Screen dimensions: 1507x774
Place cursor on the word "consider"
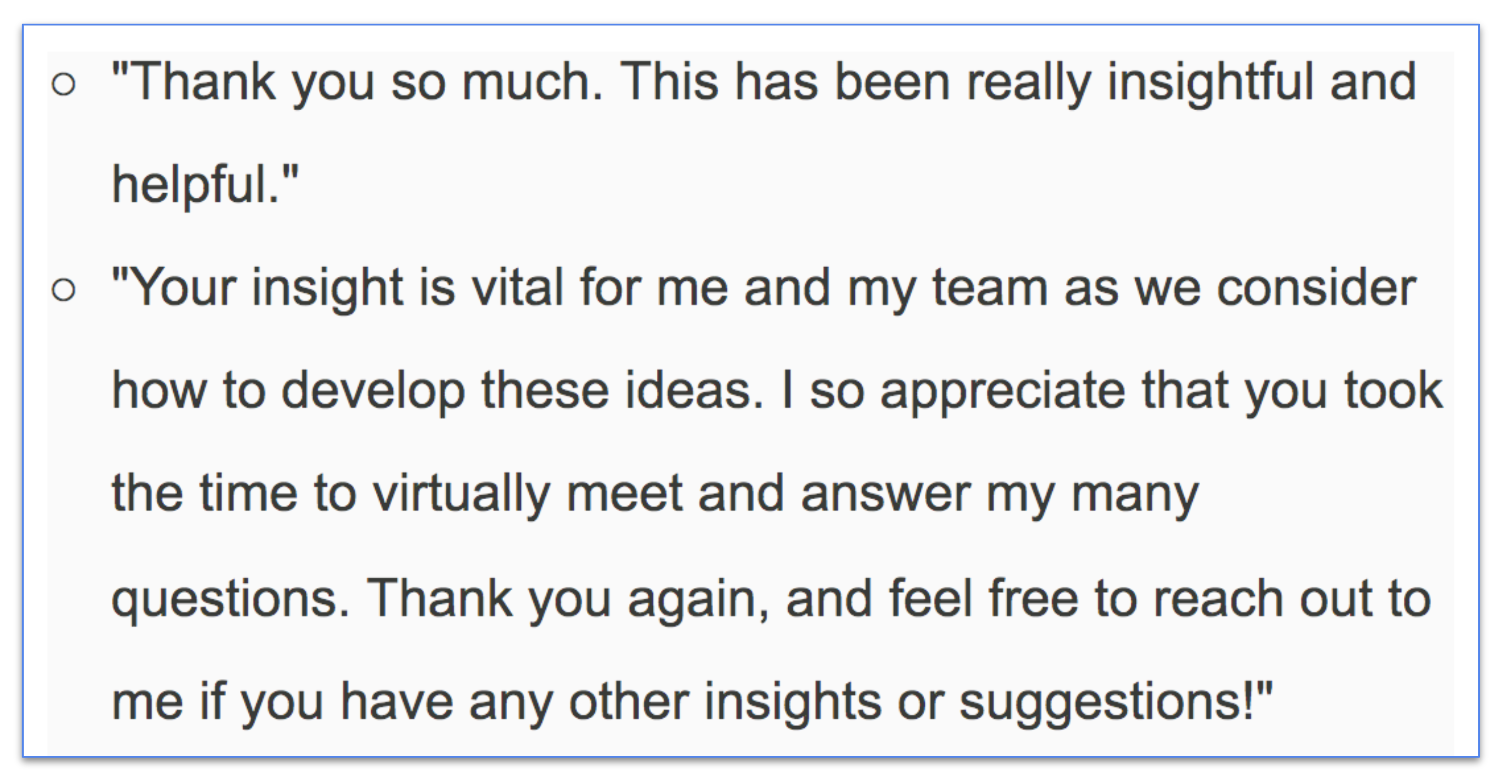[1316, 288]
